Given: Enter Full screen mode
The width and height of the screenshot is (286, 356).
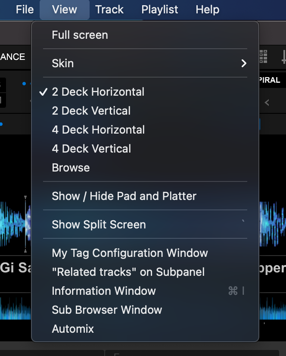Looking at the screenshot, I should coord(80,35).
